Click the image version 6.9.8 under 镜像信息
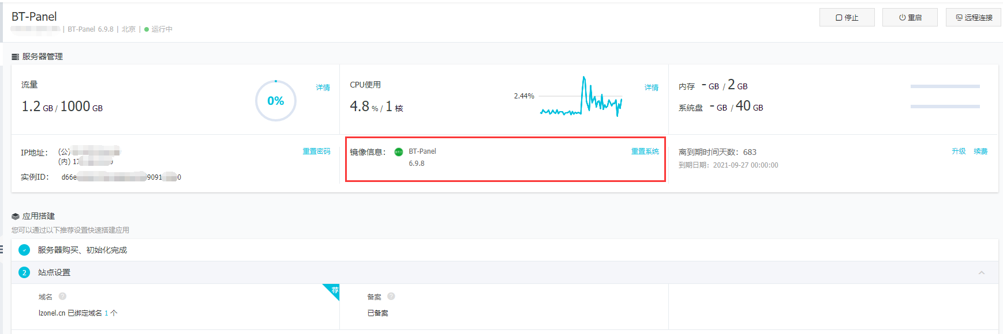The height and width of the screenshot is (334, 1003). 417,164
